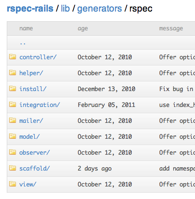Click view row's 'Offer optic' message
The height and width of the screenshot is (199, 195).
point(177,185)
